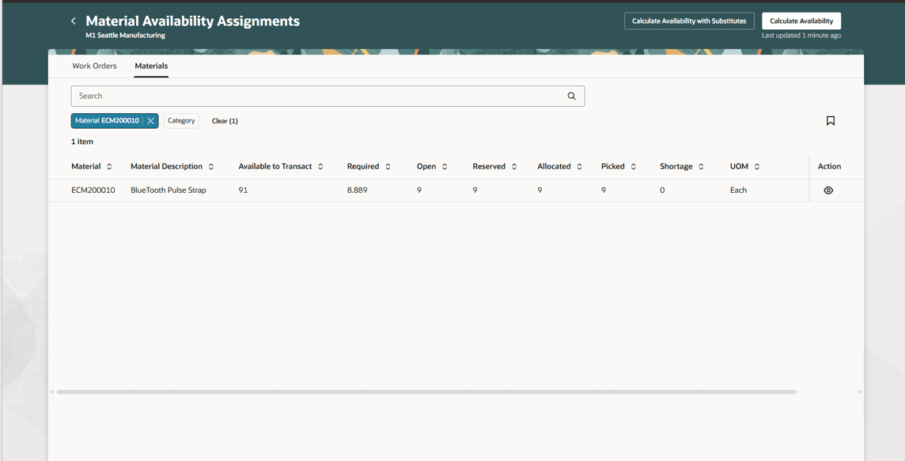Clear all filters using Clear (1)
This screenshot has height=461, width=905.
[x=224, y=120]
